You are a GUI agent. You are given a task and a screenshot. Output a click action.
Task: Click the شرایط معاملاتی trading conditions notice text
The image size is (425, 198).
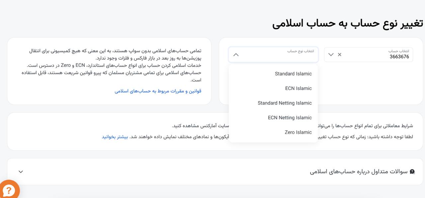pyautogui.click(x=365, y=126)
